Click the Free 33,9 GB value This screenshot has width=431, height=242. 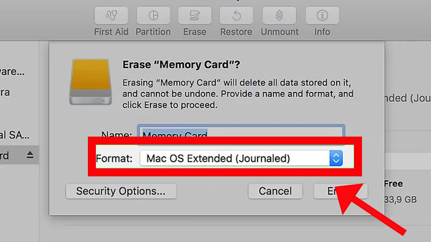pyautogui.click(x=401, y=200)
